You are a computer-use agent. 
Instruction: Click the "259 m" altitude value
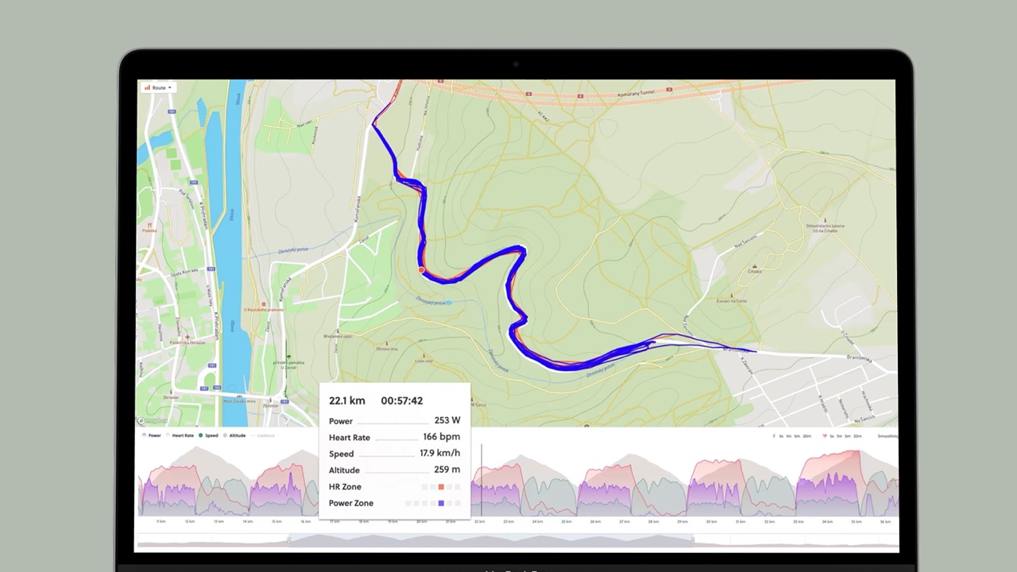pos(447,470)
